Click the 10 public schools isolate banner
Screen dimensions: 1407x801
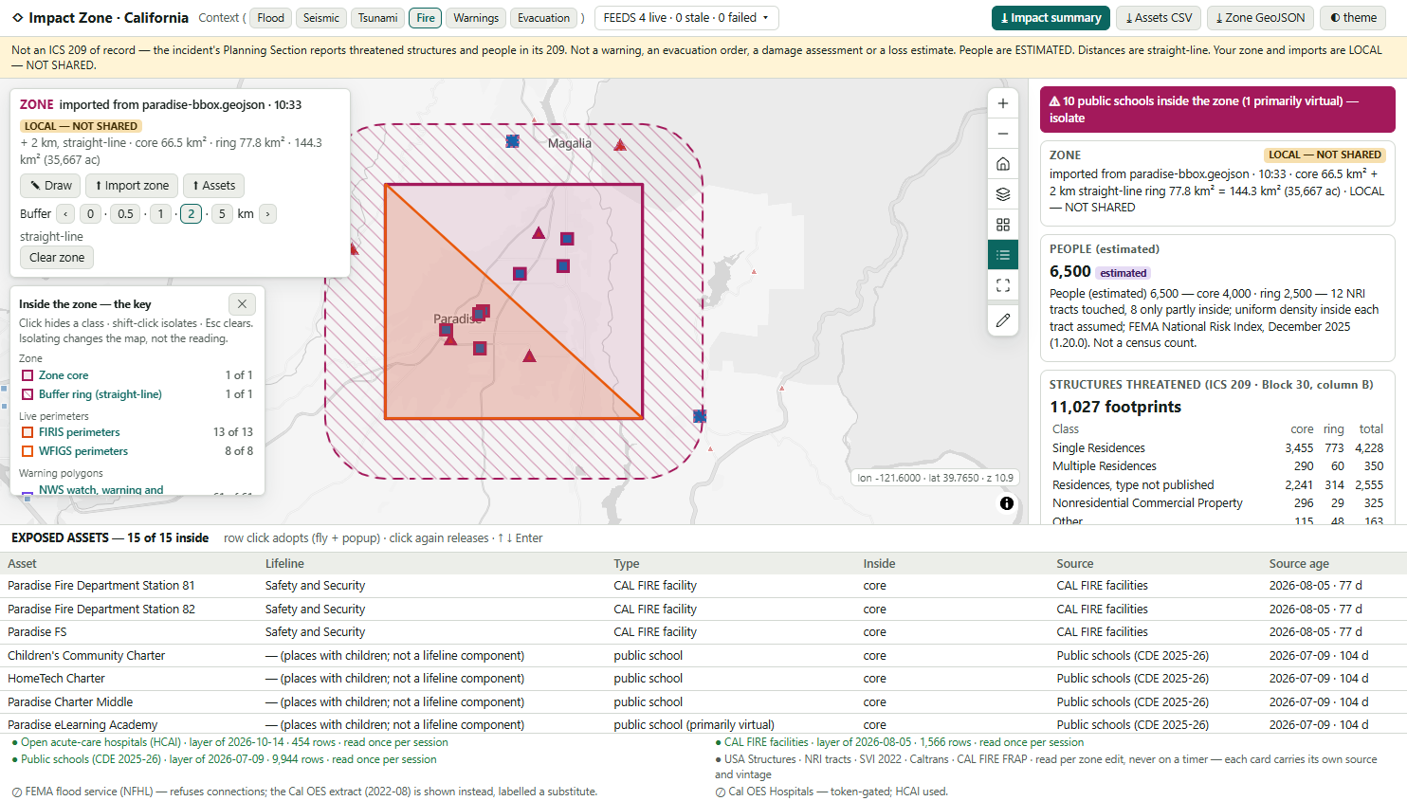[x=1217, y=110]
